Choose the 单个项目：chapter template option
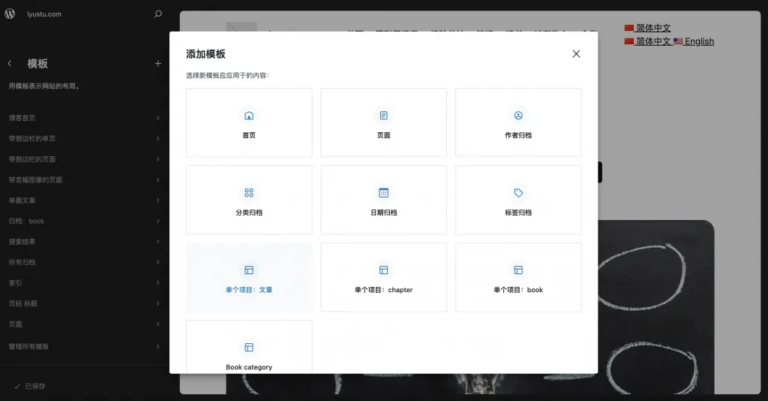Screen dimensions: 768x401 click(383, 278)
